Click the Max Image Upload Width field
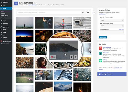The width and height of the screenshot is (128, 92). [x=112, y=20]
